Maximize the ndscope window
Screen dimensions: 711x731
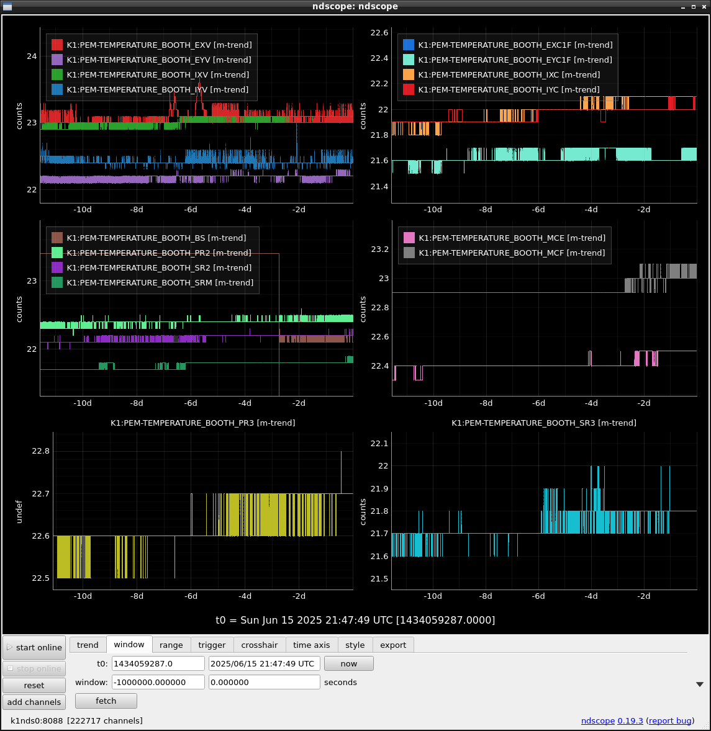pyautogui.click(x=693, y=7)
